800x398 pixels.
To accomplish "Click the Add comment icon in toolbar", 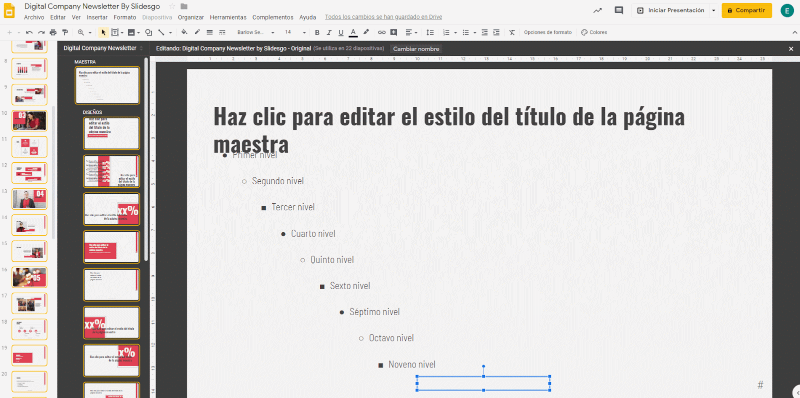I will tap(394, 32).
